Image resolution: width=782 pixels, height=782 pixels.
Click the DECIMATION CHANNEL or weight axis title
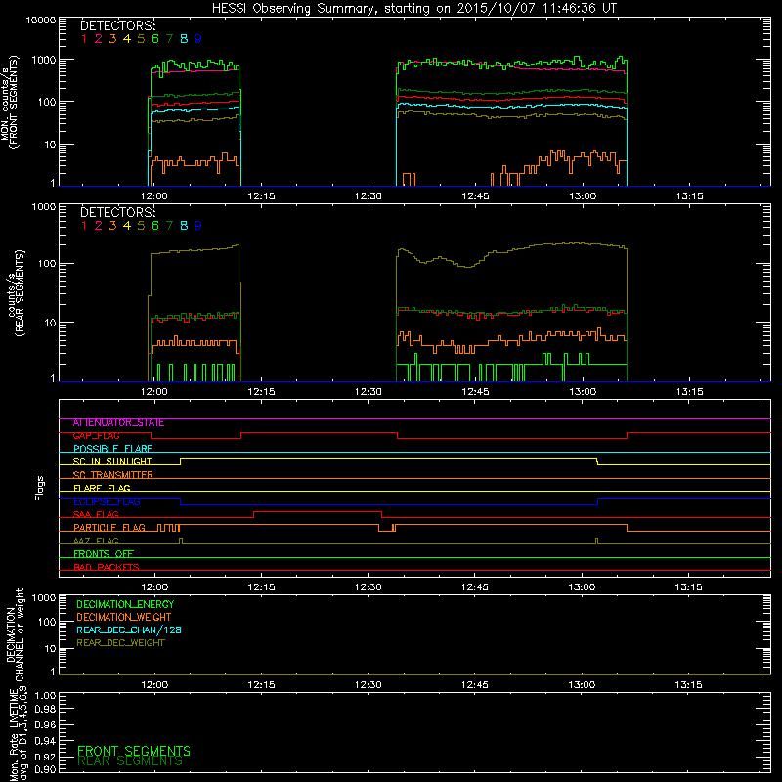click(15, 634)
